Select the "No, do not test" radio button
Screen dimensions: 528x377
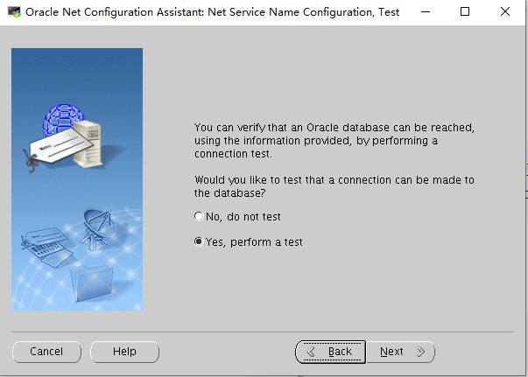click(x=199, y=216)
